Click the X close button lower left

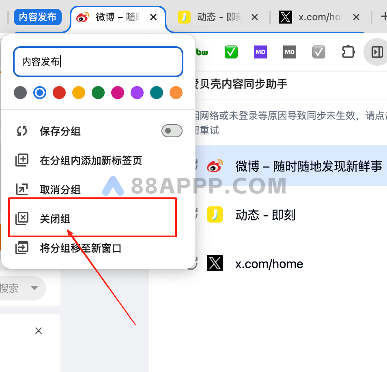[39, 331]
